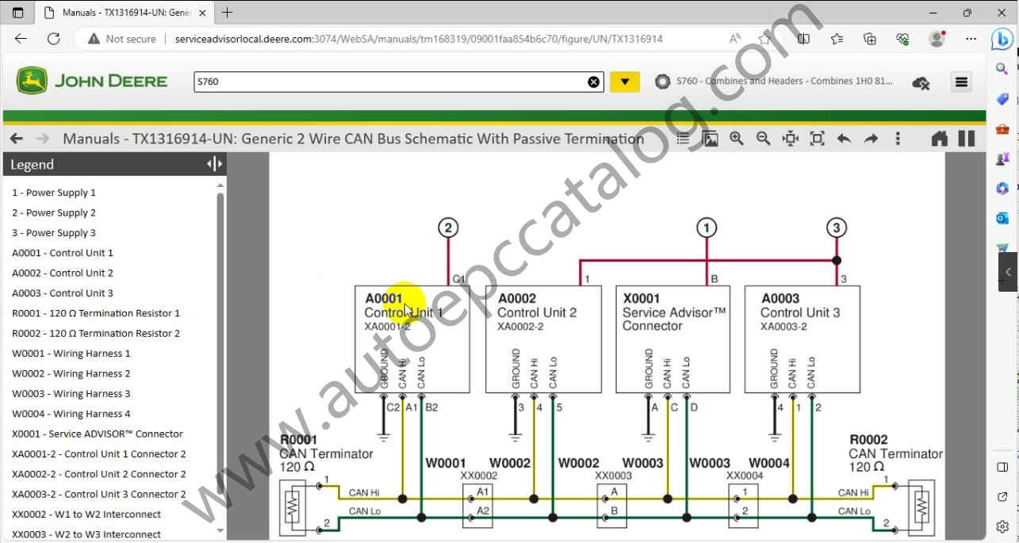The width and height of the screenshot is (1019, 543).
Task: Open the browser profile avatar
Action: [937, 38]
